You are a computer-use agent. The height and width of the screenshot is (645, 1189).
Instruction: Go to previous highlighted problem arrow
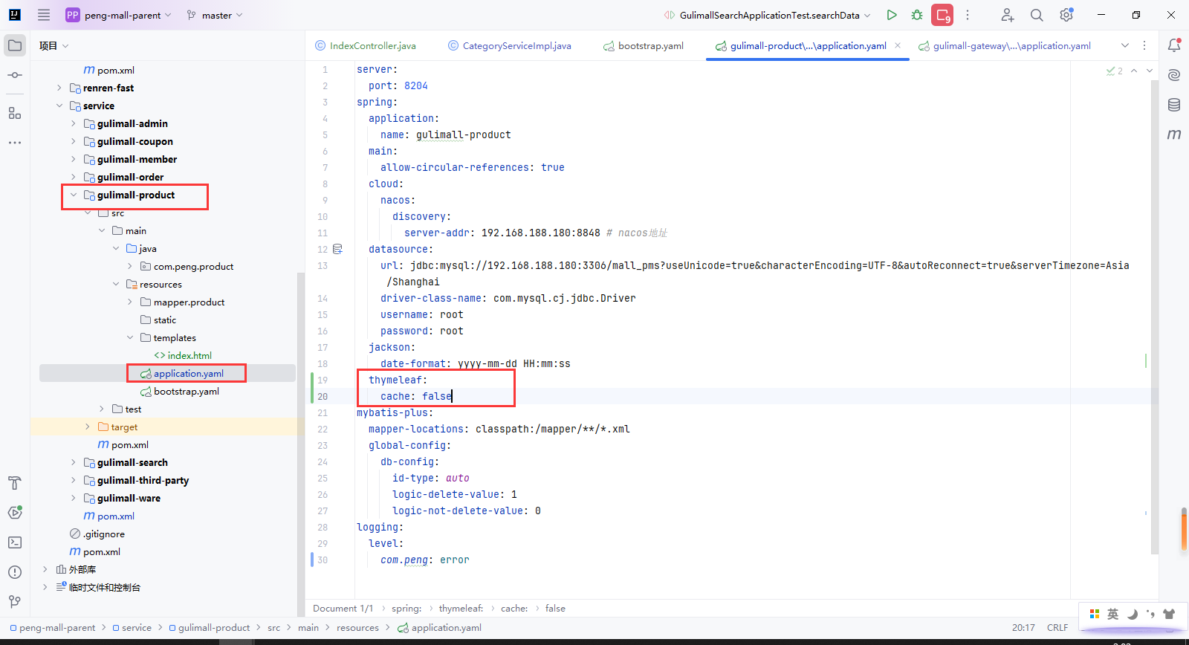[1134, 71]
